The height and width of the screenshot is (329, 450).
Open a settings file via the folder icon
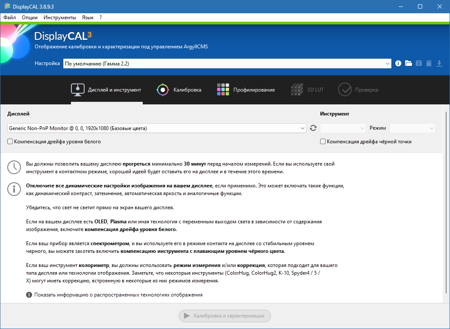pos(408,63)
